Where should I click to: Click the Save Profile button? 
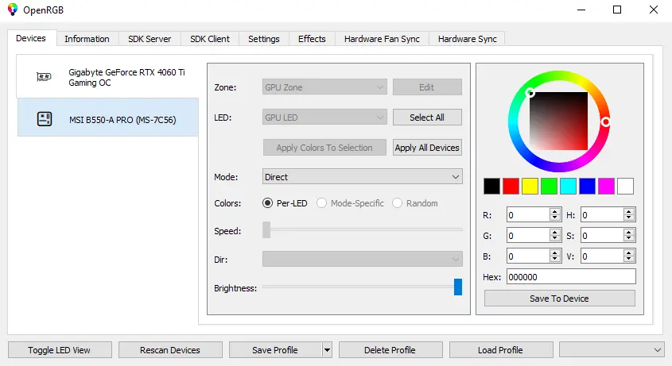click(275, 350)
